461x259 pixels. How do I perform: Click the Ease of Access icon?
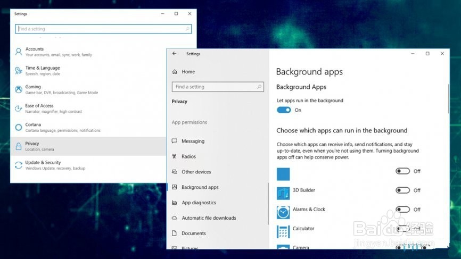[19, 108]
